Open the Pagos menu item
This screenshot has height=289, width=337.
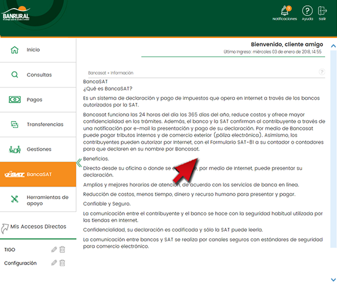click(38, 100)
